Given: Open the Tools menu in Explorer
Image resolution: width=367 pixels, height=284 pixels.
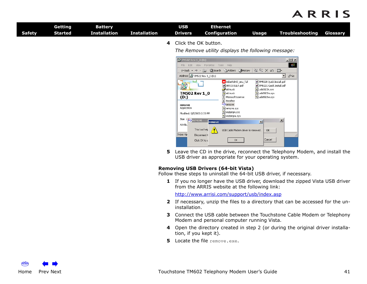Looking at the screenshot, I should pos(220,65).
